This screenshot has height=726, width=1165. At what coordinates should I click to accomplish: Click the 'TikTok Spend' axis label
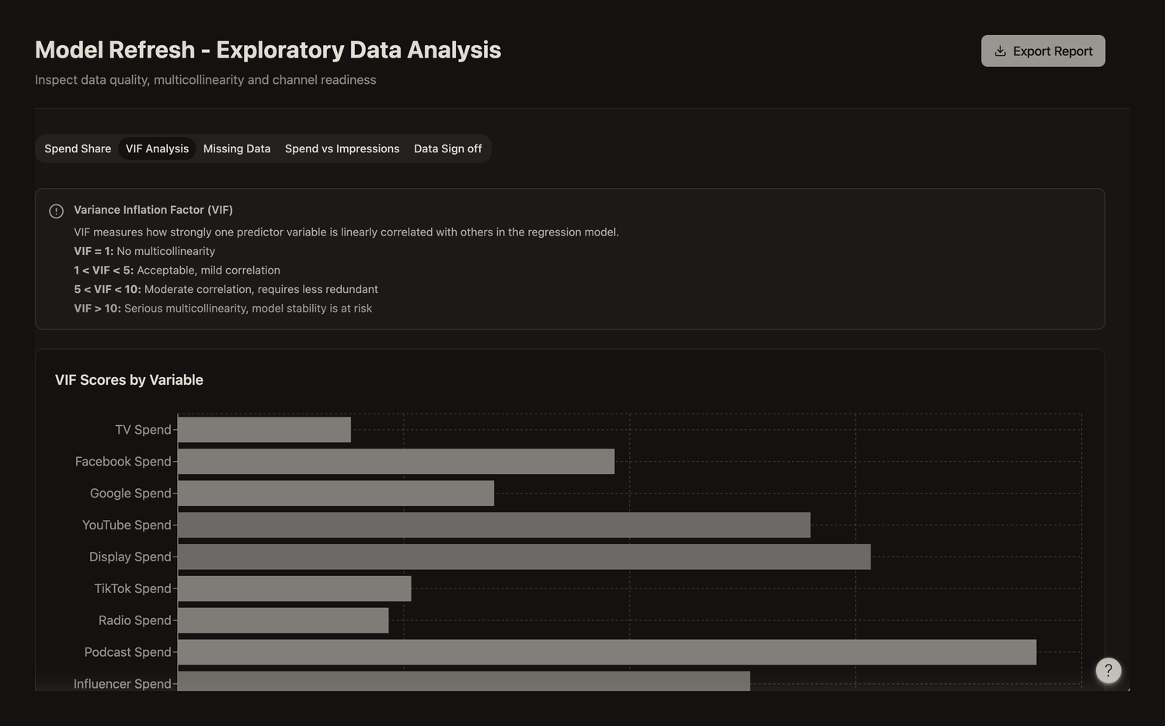[x=133, y=588]
